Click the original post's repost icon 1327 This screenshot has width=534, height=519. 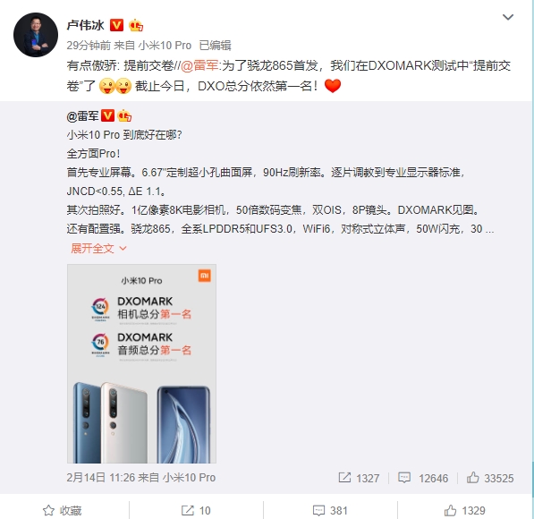pyautogui.click(x=359, y=478)
